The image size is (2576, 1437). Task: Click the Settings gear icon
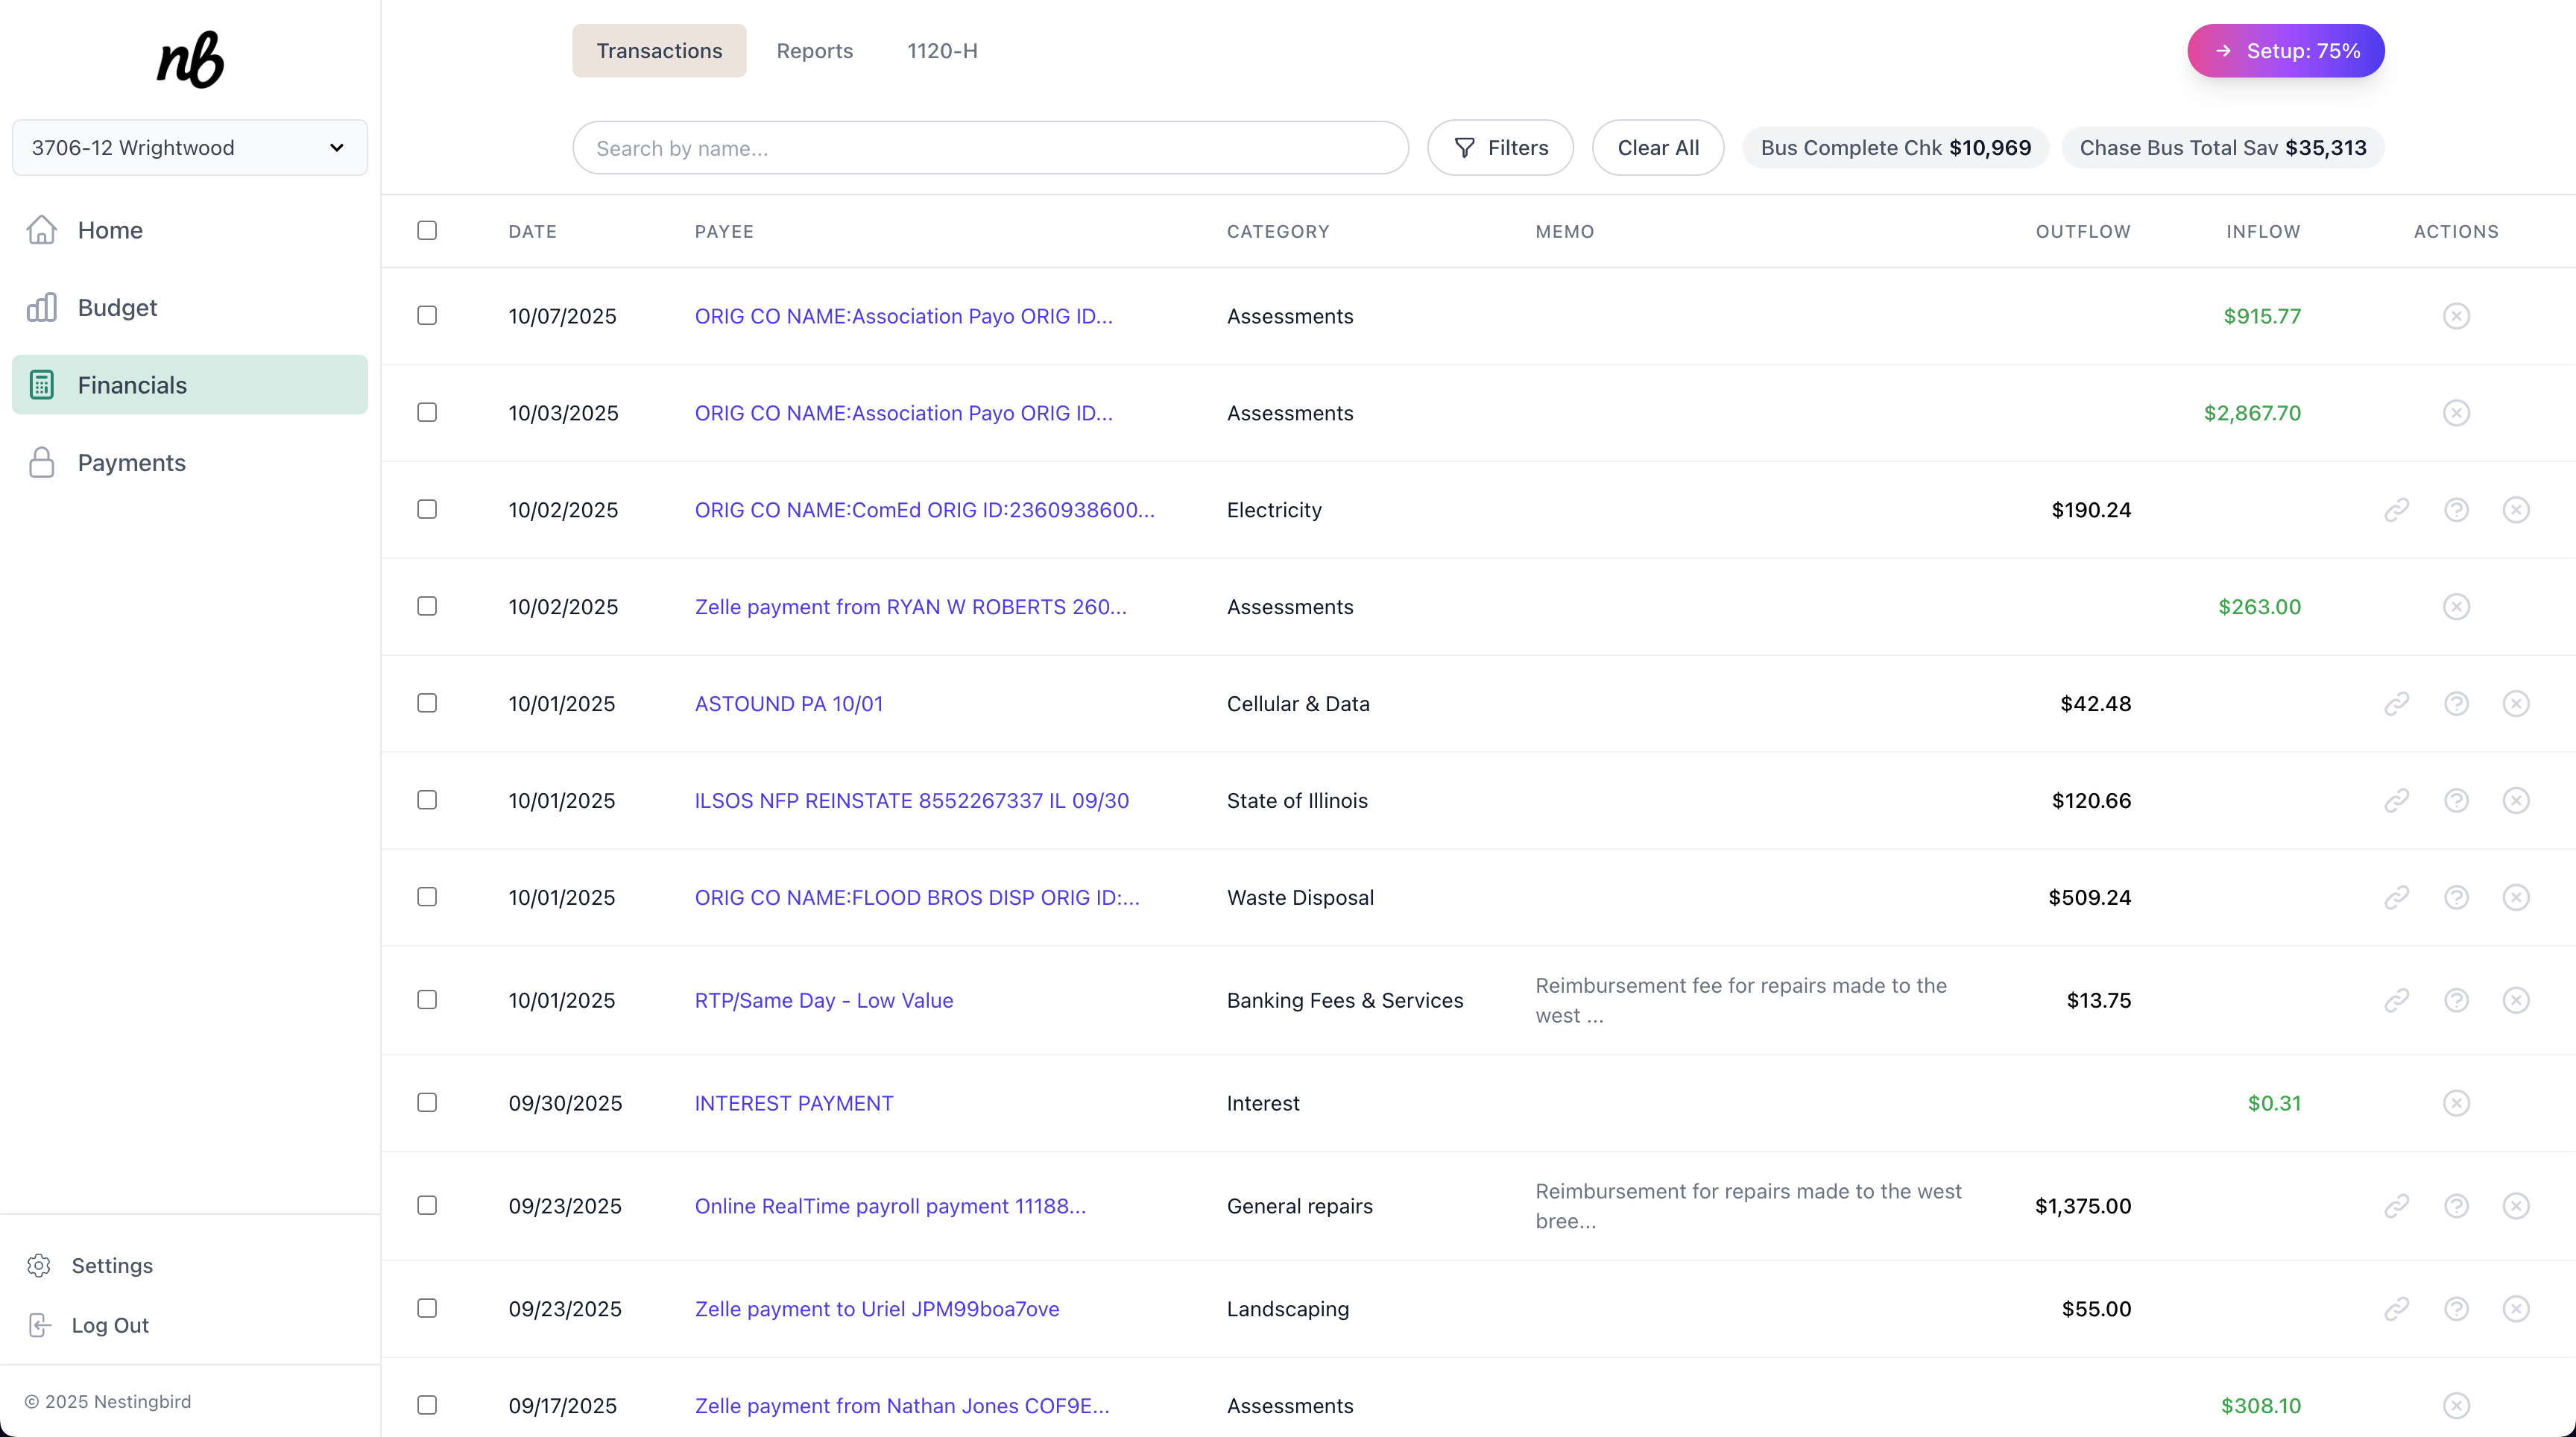pyautogui.click(x=39, y=1265)
